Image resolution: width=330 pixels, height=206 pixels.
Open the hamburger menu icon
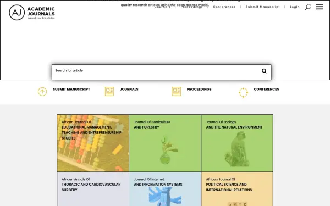[320, 7]
